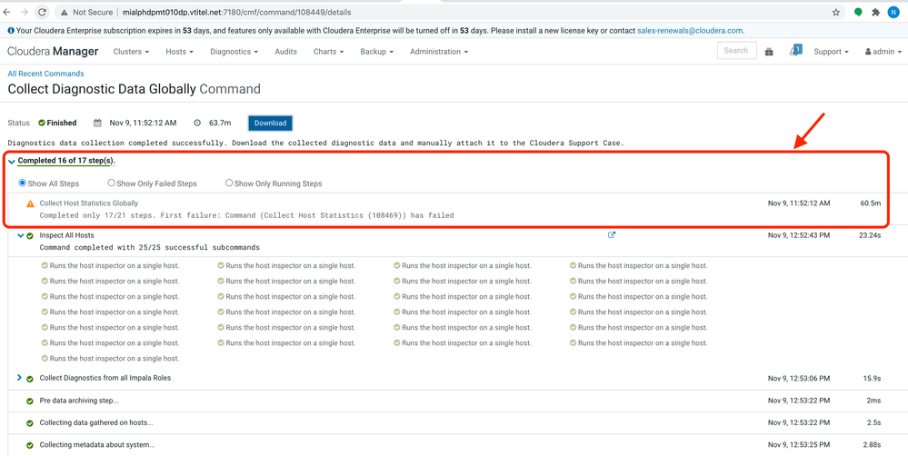Click the orange warning triangle icon
The height and width of the screenshot is (456, 908).
point(30,203)
